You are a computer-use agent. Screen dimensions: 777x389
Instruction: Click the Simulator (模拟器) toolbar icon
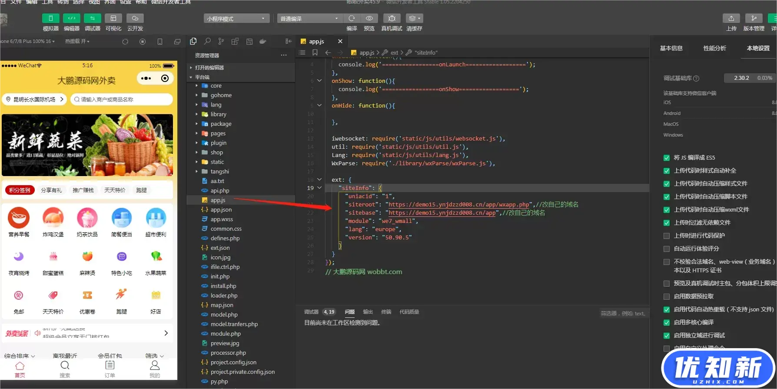tap(50, 18)
